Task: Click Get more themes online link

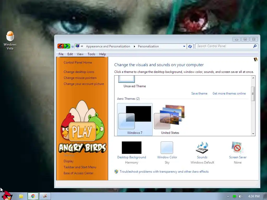Action: (x=229, y=93)
